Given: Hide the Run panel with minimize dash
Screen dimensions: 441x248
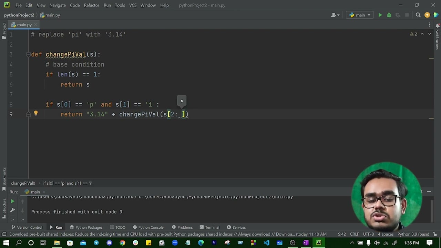Looking at the screenshot, I should click(x=429, y=192).
